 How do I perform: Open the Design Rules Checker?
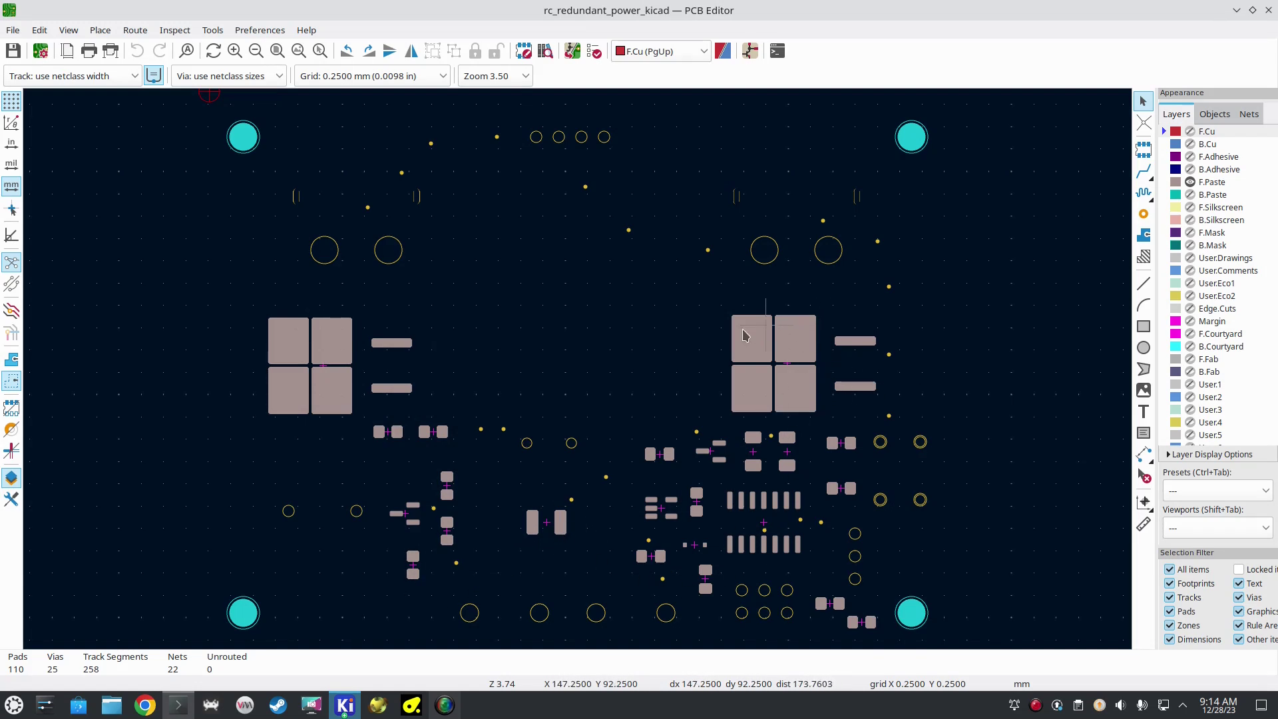(x=594, y=51)
